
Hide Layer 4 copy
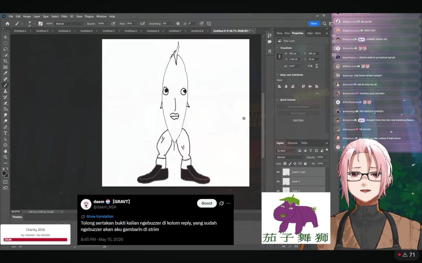click(x=278, y=172)
